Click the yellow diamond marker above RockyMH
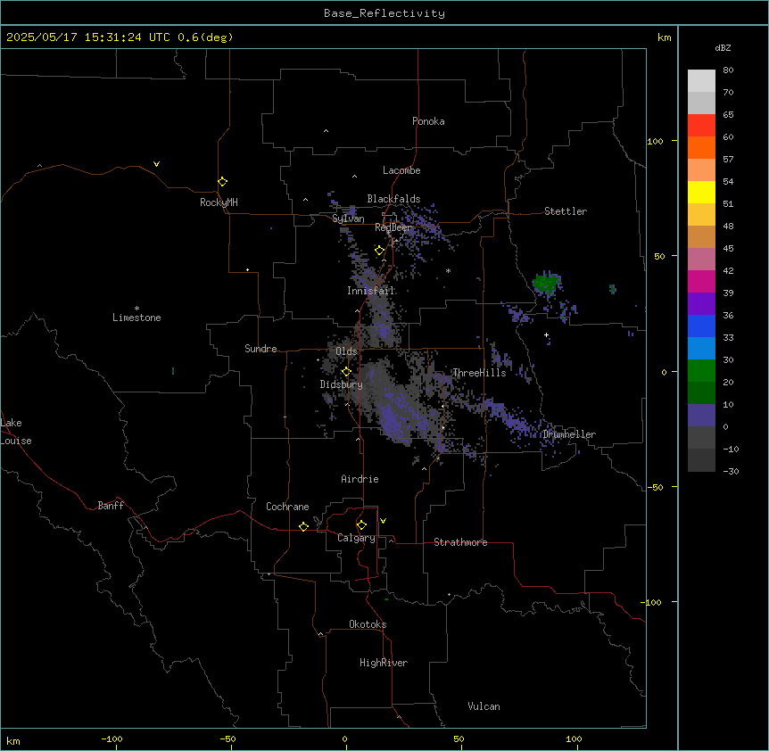Image resolution: width=769 pixels, height=751 pixels. tap(222, 182)
